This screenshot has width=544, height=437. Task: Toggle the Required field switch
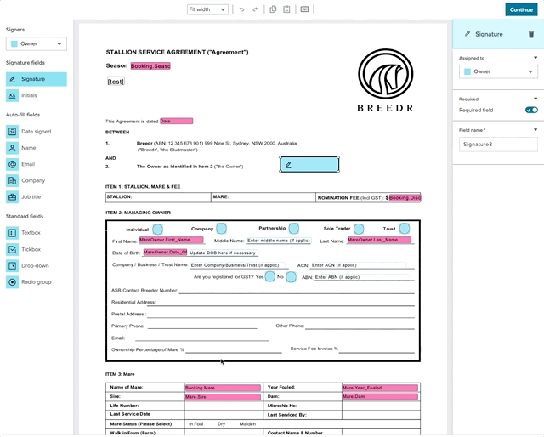coord(531,110)
